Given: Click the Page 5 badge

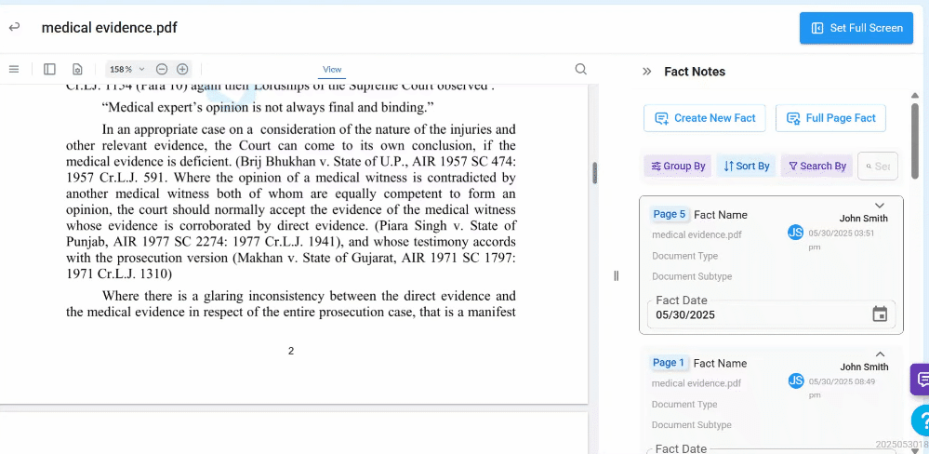Looking at the screenshot, I should click(x=669, y=214).
